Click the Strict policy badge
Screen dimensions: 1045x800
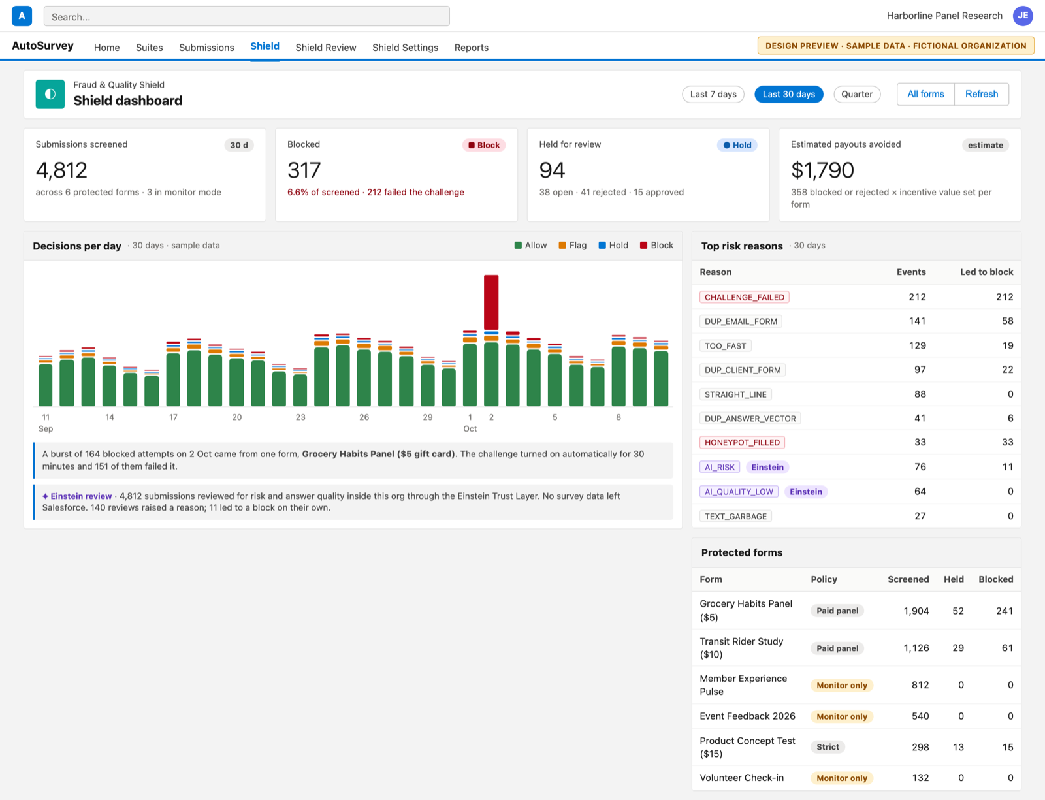[828, 747]
